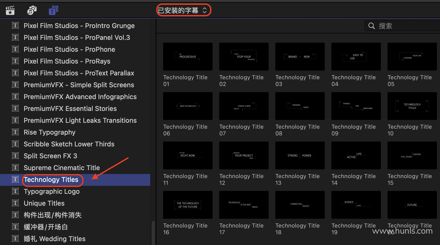The height and width of the screenshot is (245, 440).
Task: Click title icon beside Unique Titles
Action: [15, 203]
